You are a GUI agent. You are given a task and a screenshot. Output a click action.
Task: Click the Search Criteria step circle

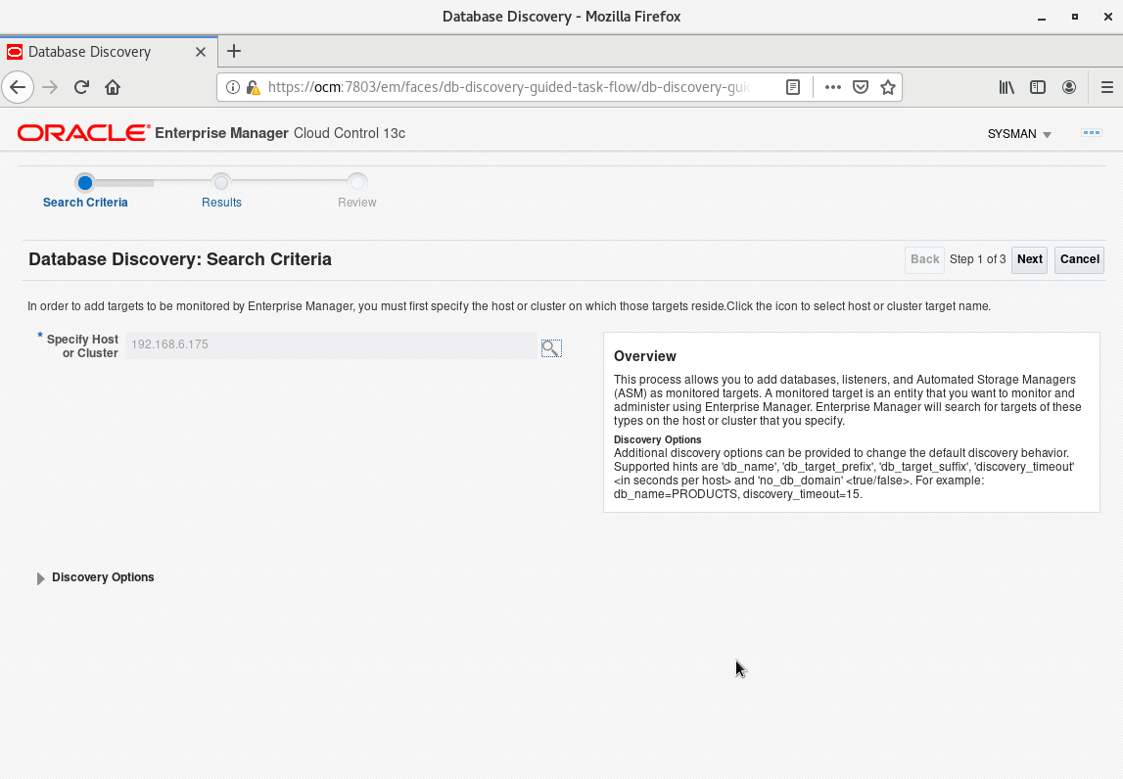tap(84, 183)
